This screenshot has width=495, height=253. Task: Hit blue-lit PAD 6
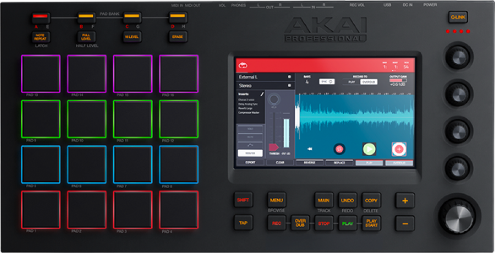[87, 164]
